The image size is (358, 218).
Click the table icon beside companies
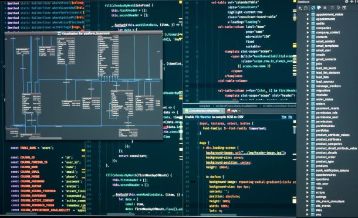click(313, 28)
